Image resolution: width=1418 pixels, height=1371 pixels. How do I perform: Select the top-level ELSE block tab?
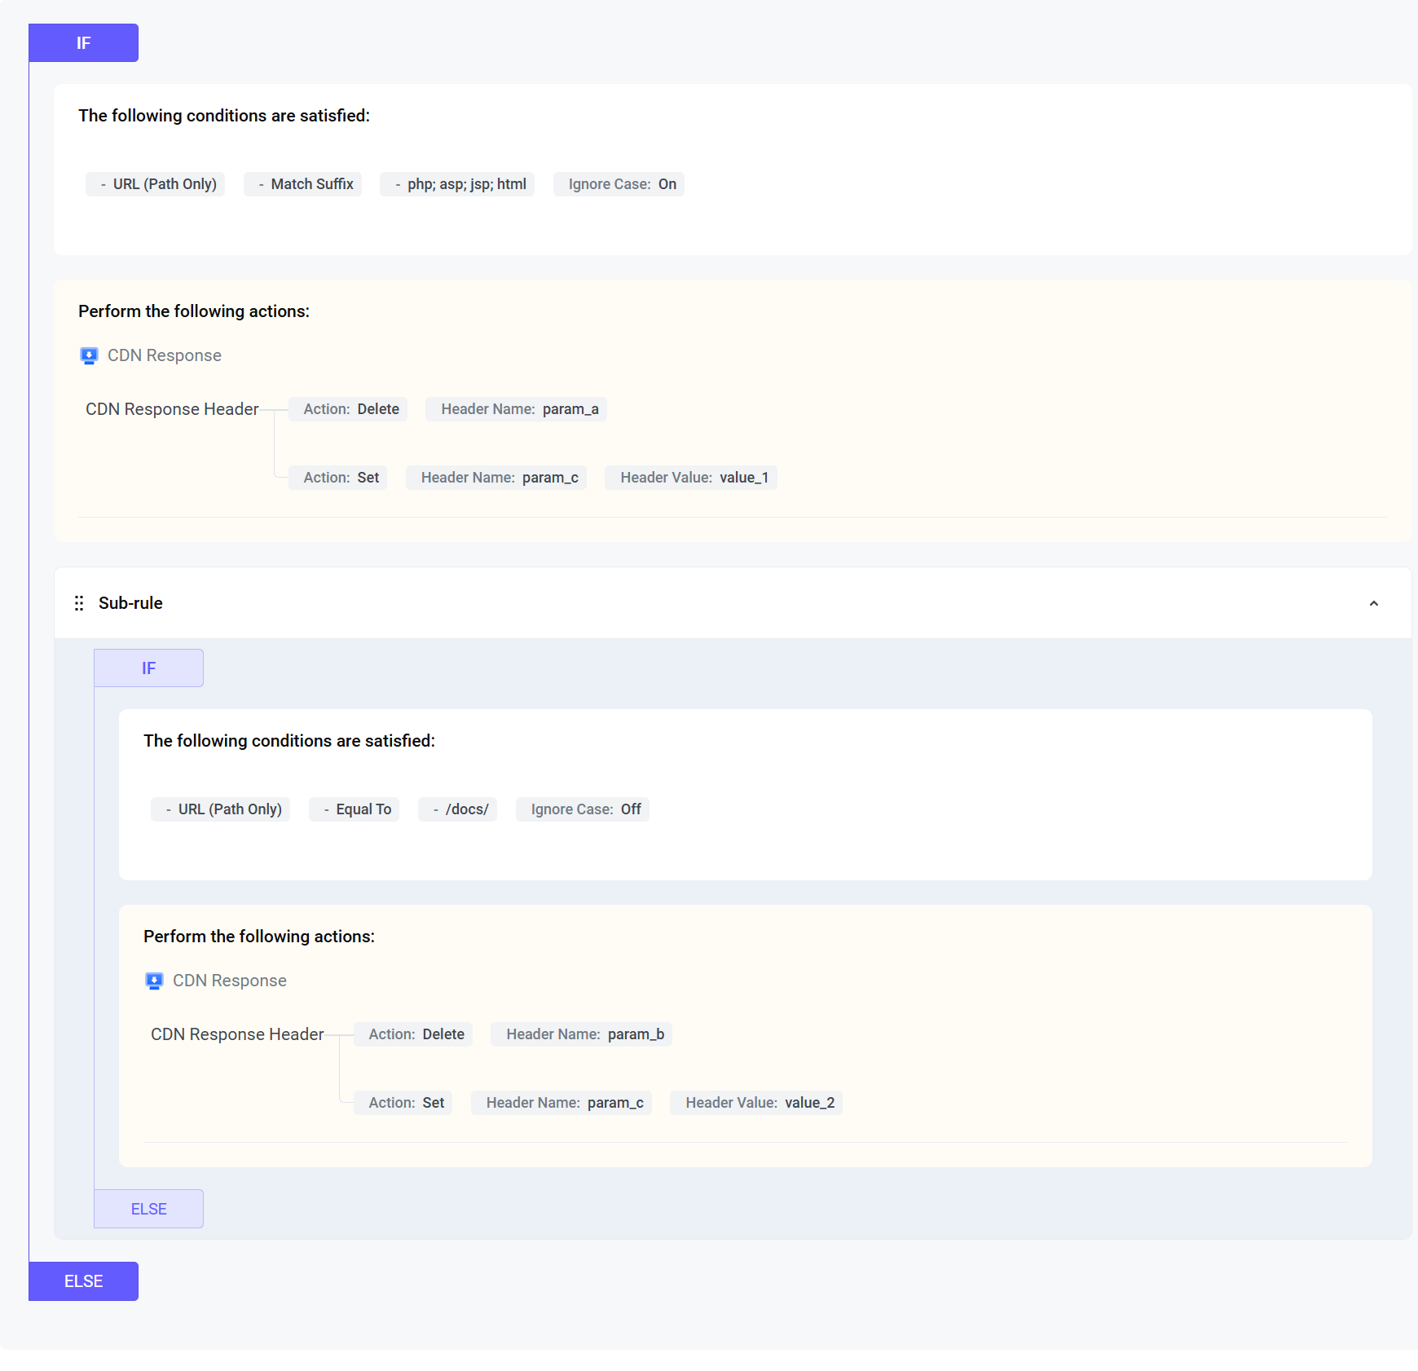click(x=83, y=1281)
